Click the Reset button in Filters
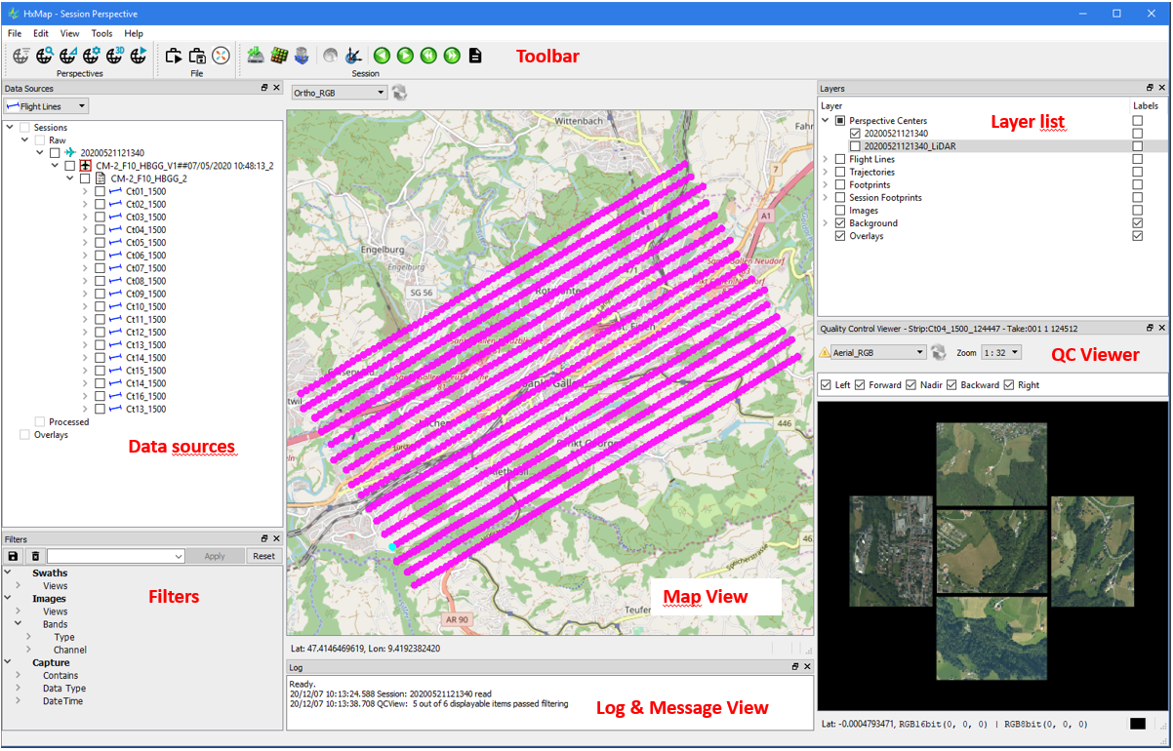 263,556
